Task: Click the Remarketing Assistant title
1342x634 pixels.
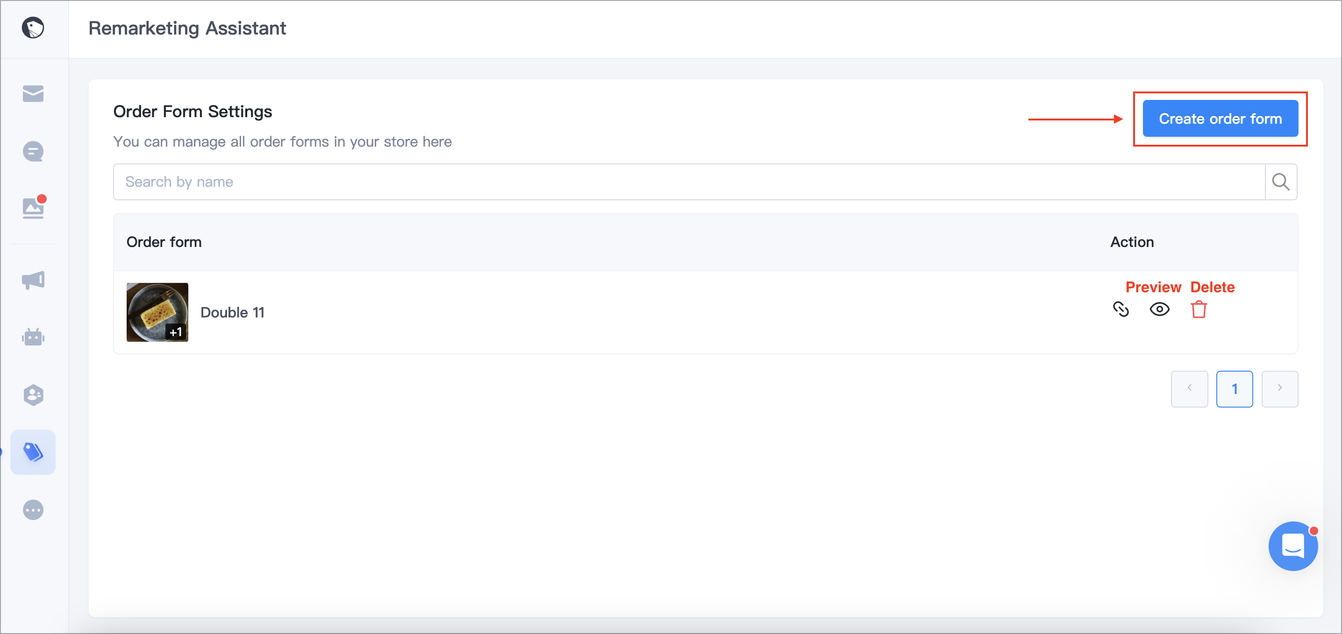Action: (x=187, y=28)
